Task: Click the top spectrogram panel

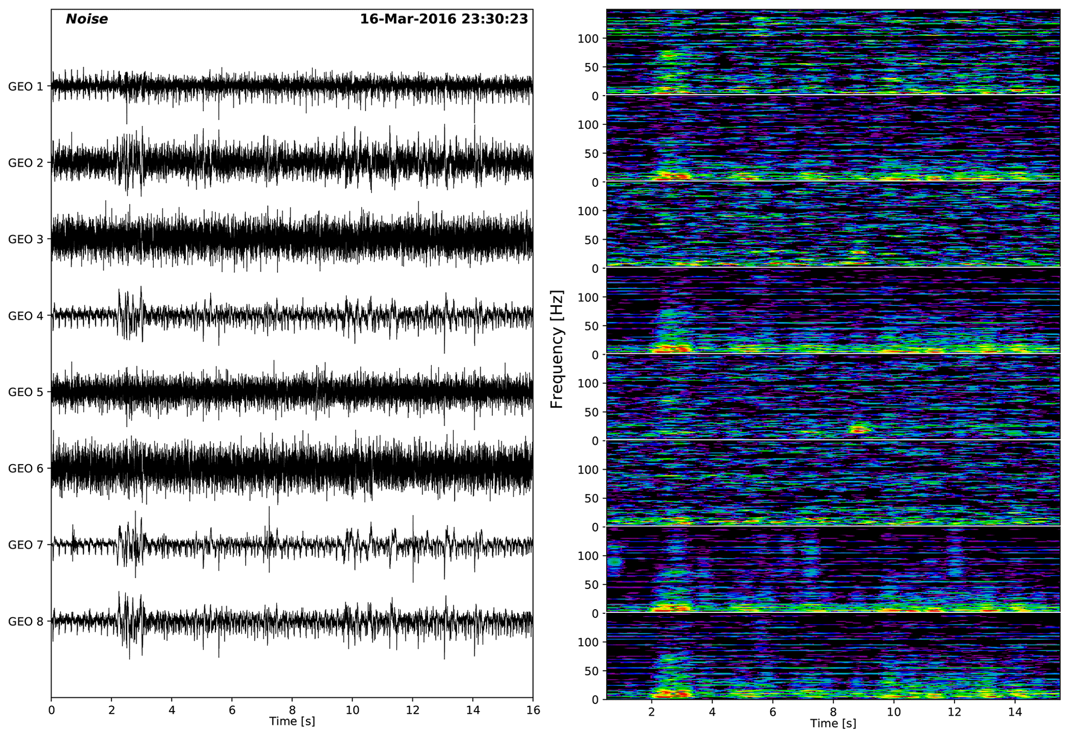Action: pos(833,52)
